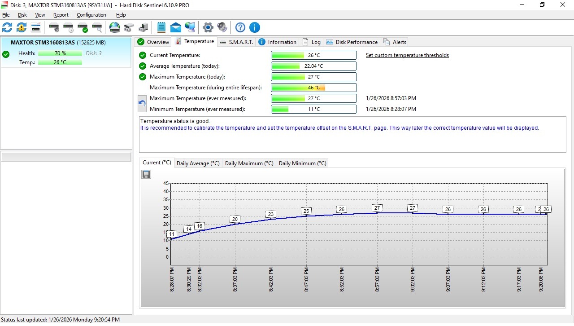Viewport: 574px width, 326px height.
Task: Save the graph using the floppy disk icon
Action: pyautogui.click(x=146, y=174)
